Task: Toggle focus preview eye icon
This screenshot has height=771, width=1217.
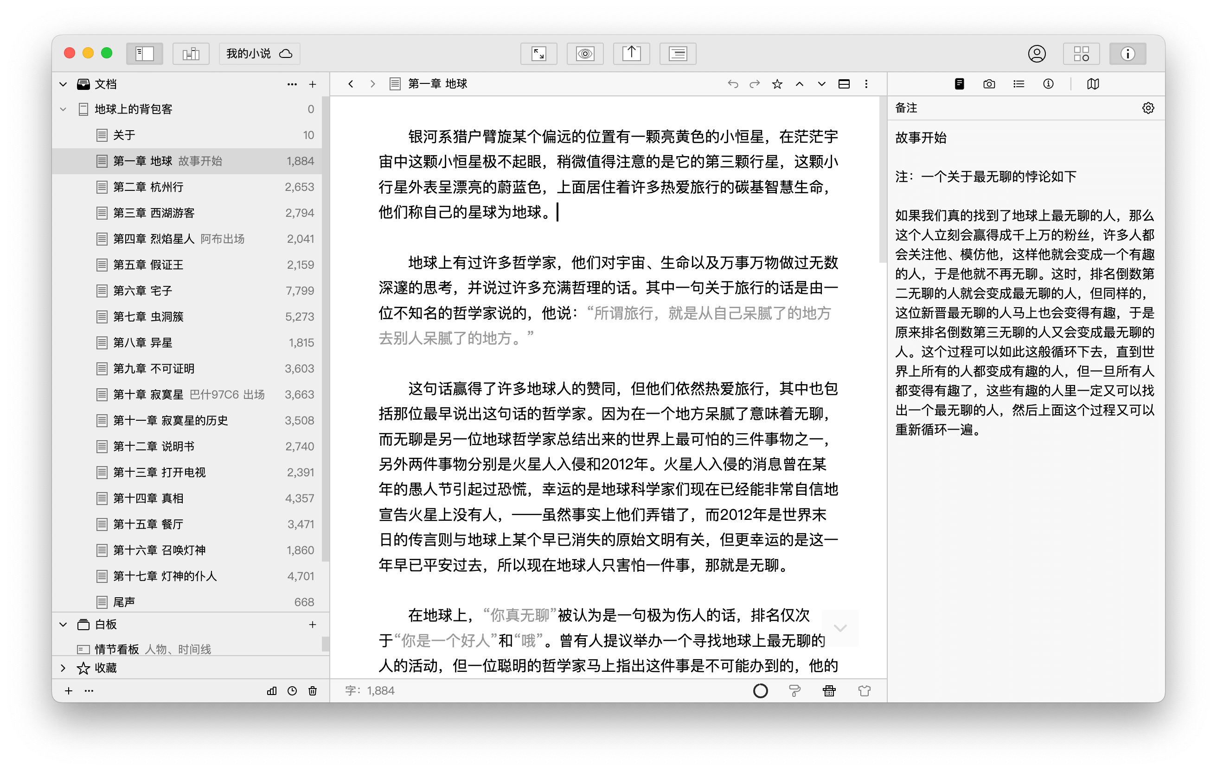Action: pyautogui.click(x=585, y=54)
